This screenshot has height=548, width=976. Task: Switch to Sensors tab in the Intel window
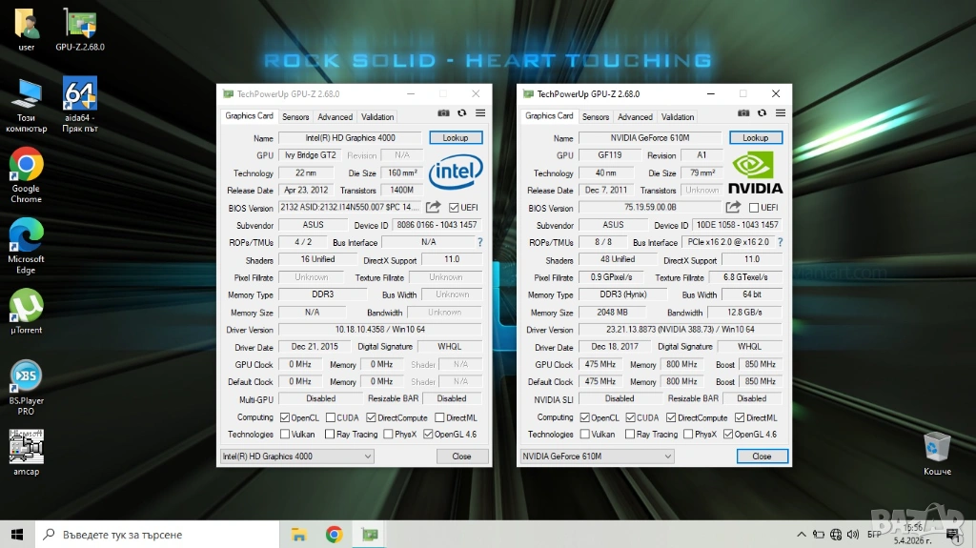pos(295,117)
